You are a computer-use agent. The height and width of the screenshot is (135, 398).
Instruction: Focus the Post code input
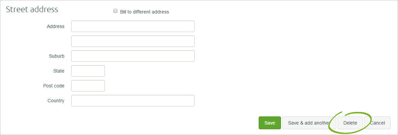(x=88, y=86)
